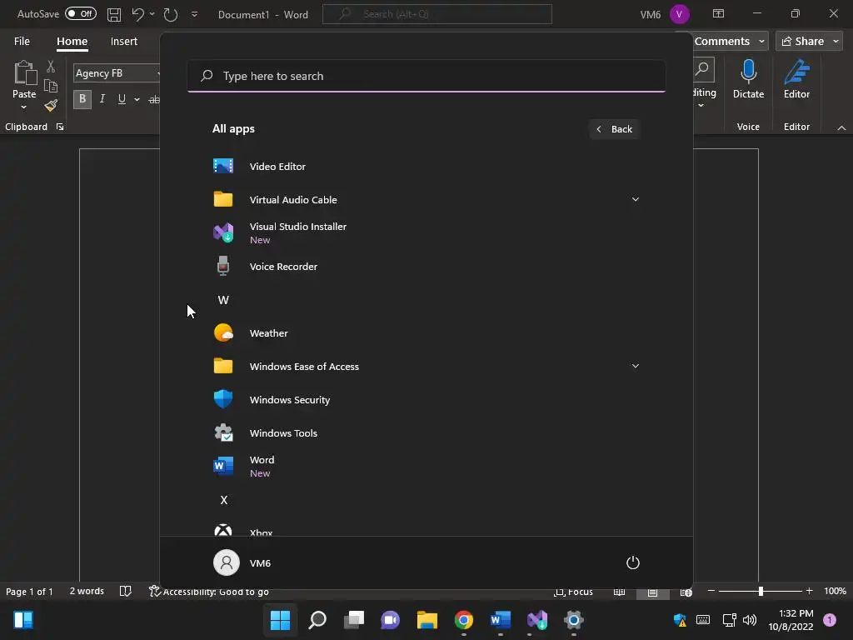Screen dimensions: 853x640
Task: Go Back from All apps list
Action: click(614, 129)
